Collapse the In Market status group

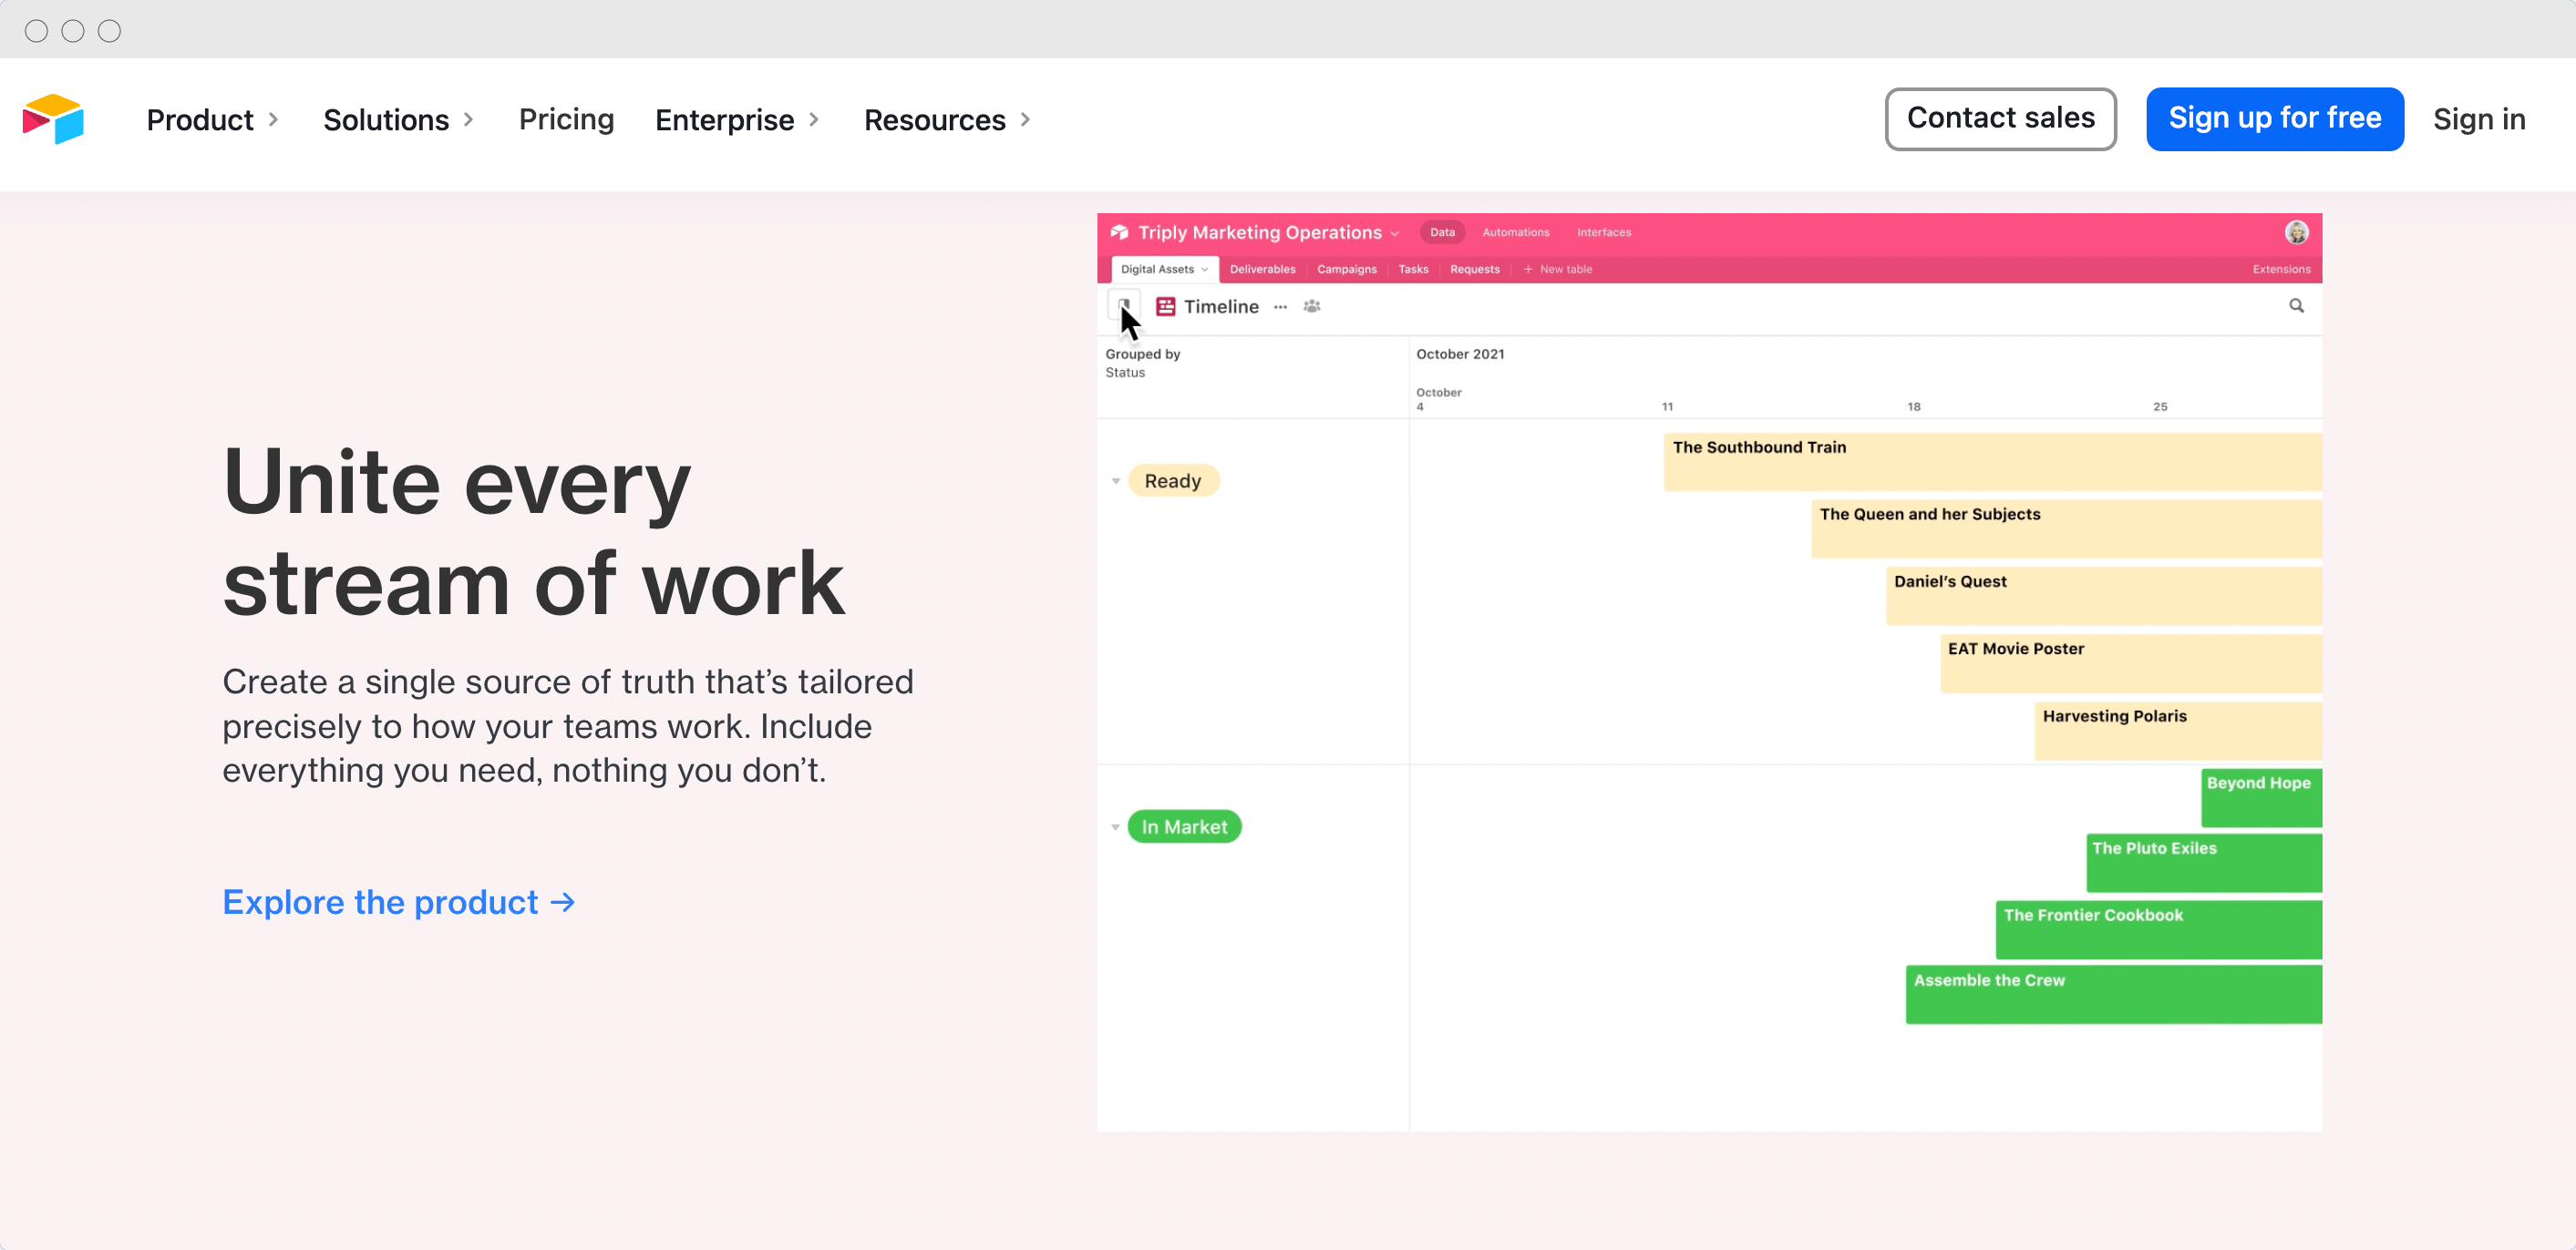coord(1116,826)
